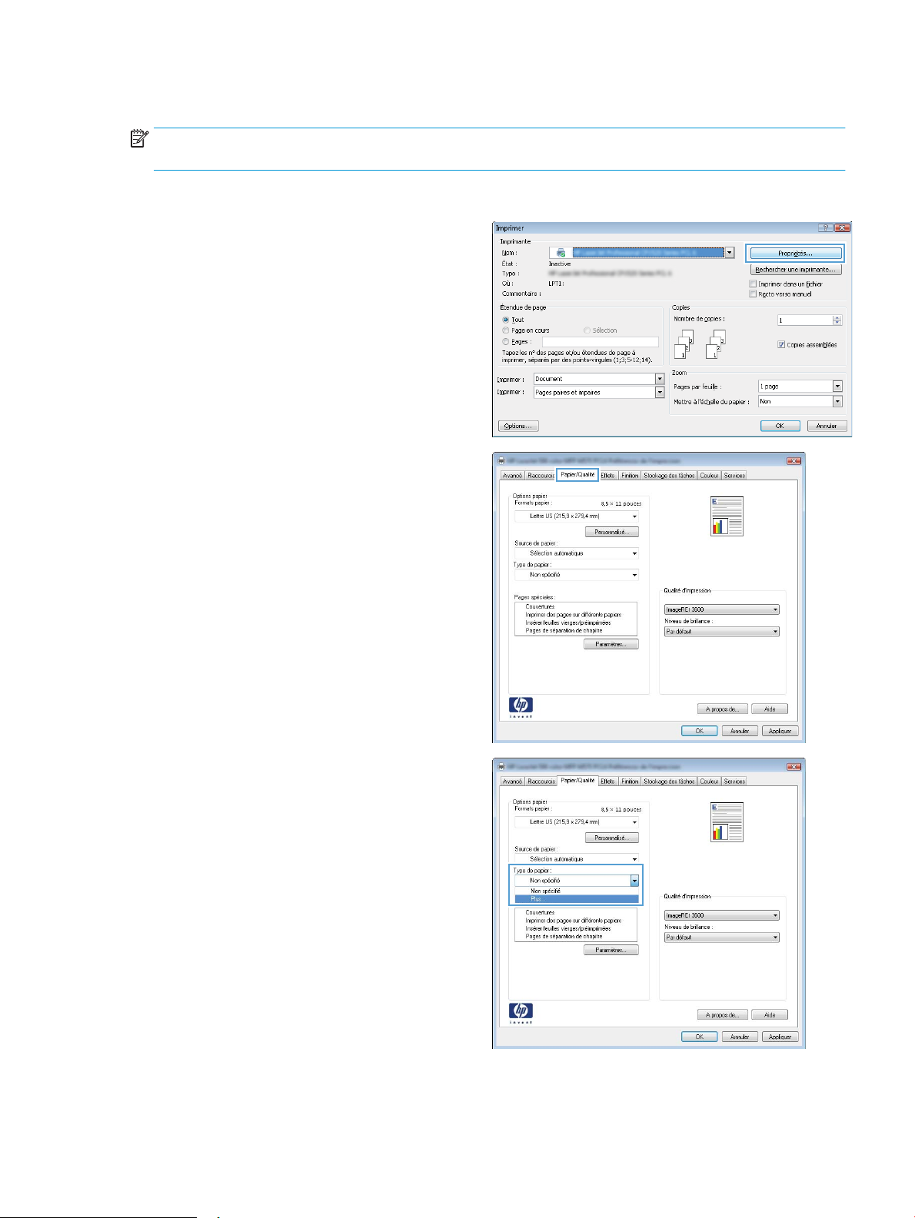Open the Effets tab in bottom dialog
The height and width of the screenshot is (1218, 915).
[x=607, y=782]
